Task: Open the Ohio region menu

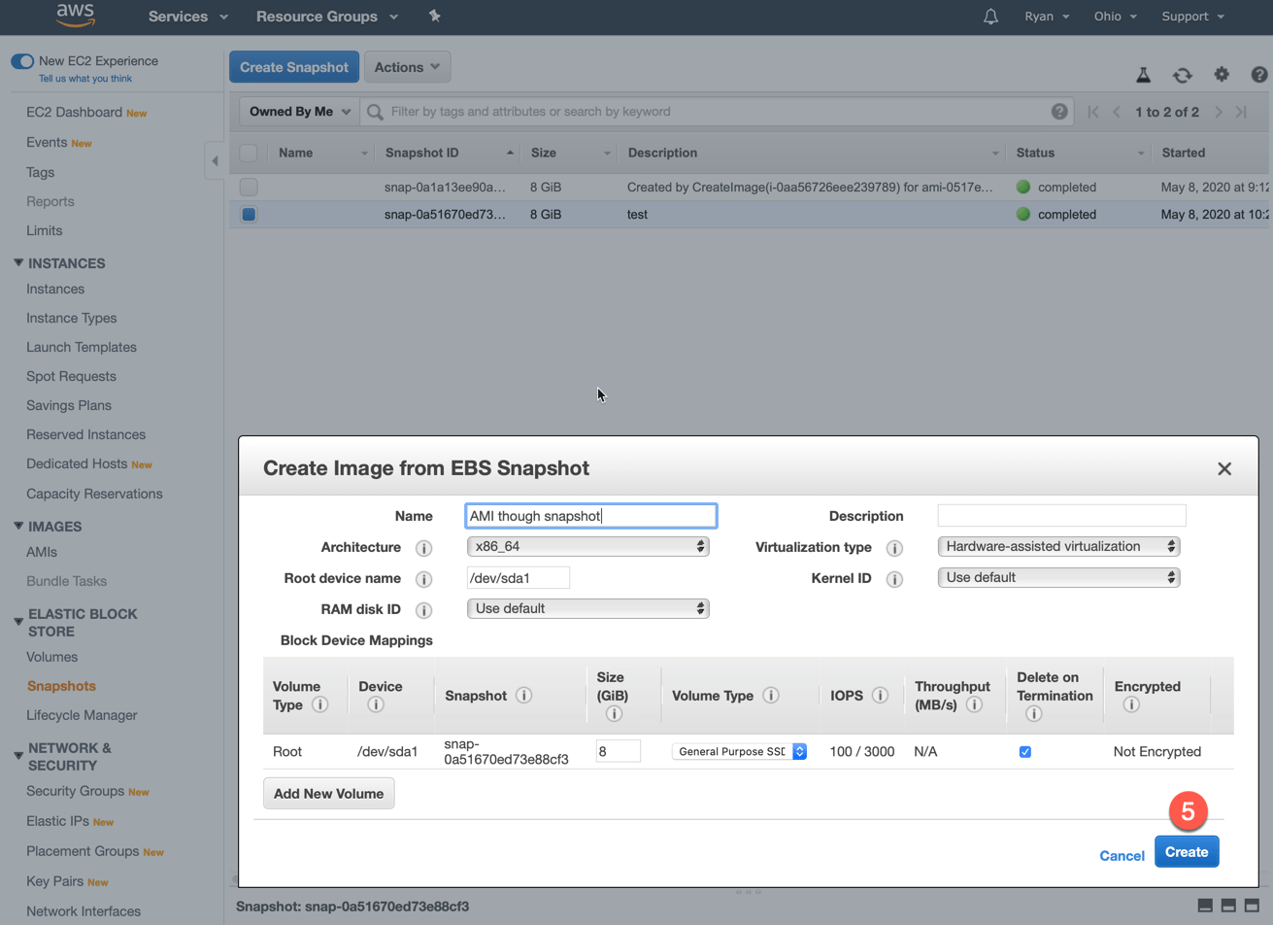Action: click(x=1115, y=17)
